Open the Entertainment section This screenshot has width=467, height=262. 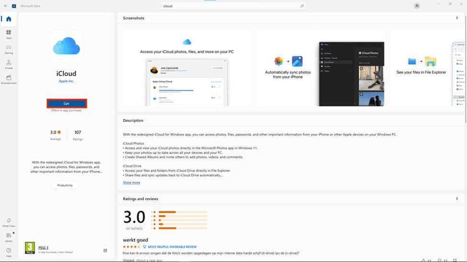pyautogui.click(x=9, y=79)
